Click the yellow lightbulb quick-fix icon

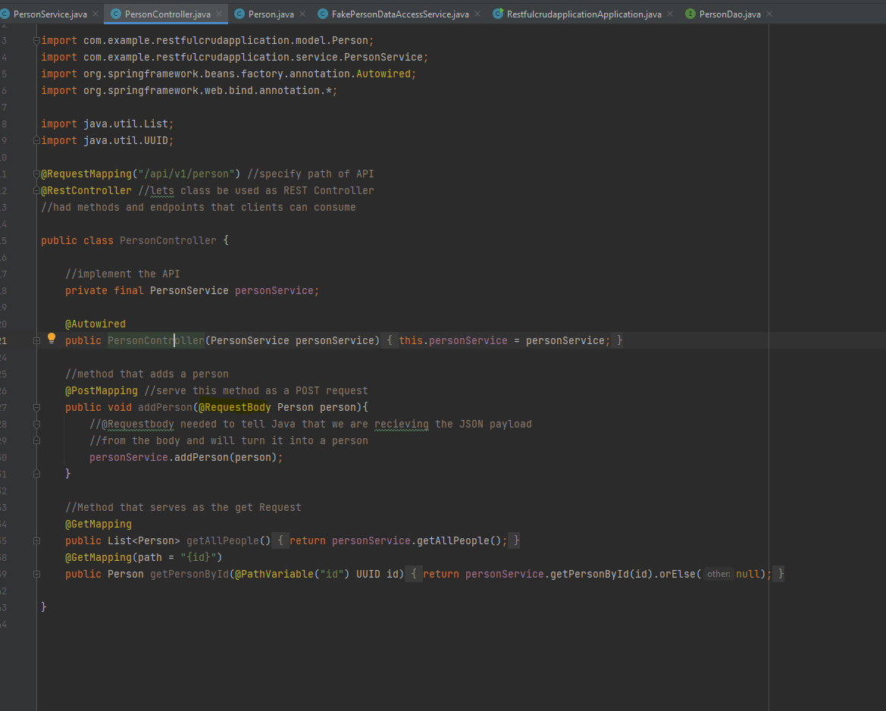[x=52, y=338]
